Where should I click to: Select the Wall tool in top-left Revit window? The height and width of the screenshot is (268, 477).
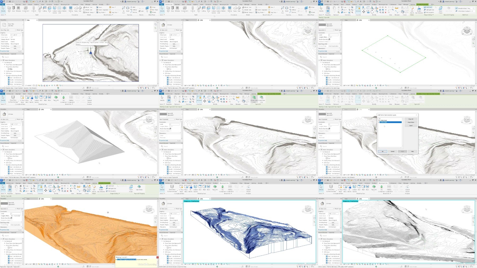coord(9,9)
